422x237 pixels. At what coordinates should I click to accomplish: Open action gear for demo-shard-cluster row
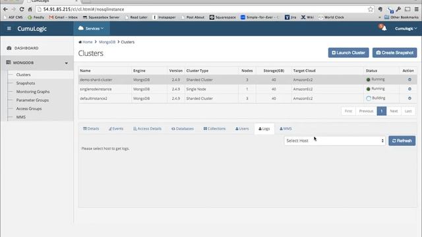[x=409, y=80]
